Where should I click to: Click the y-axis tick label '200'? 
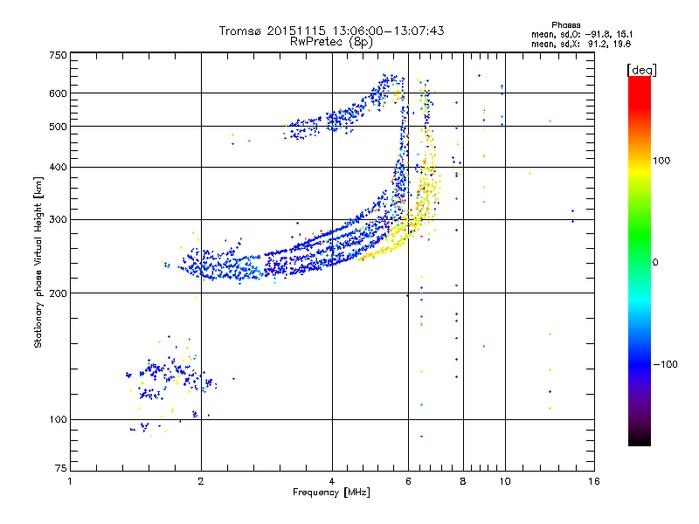coord(58,293)
